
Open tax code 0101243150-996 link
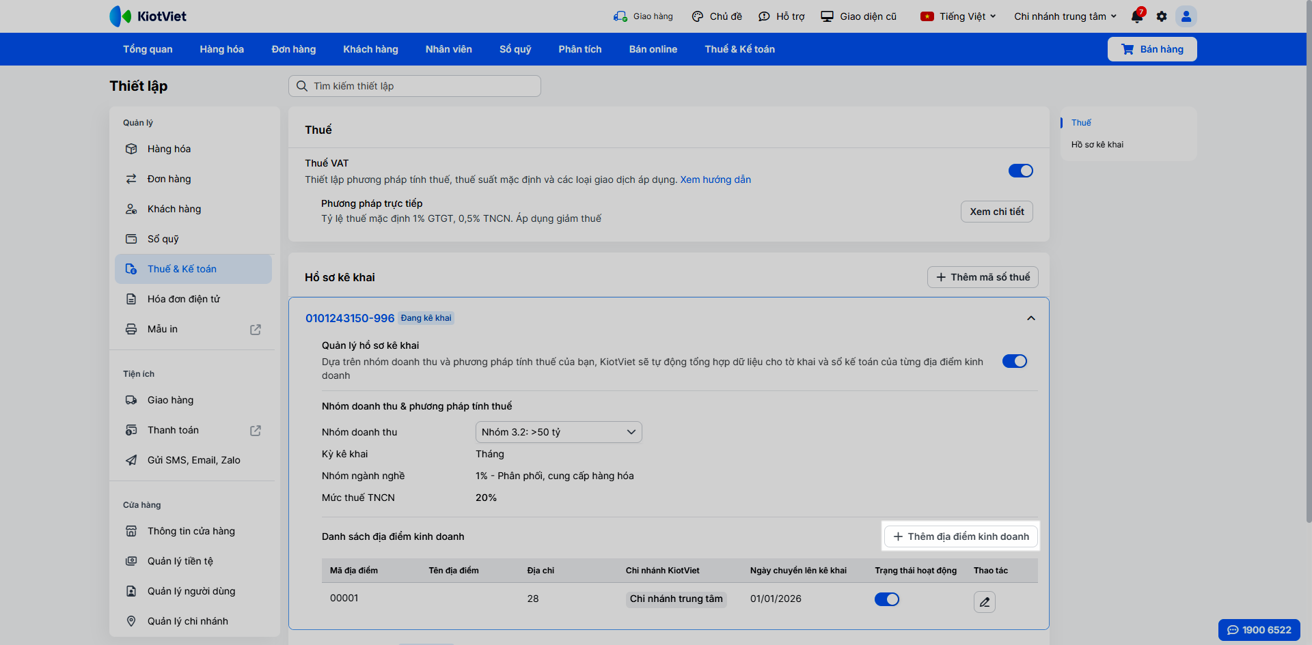click(350, 318)
